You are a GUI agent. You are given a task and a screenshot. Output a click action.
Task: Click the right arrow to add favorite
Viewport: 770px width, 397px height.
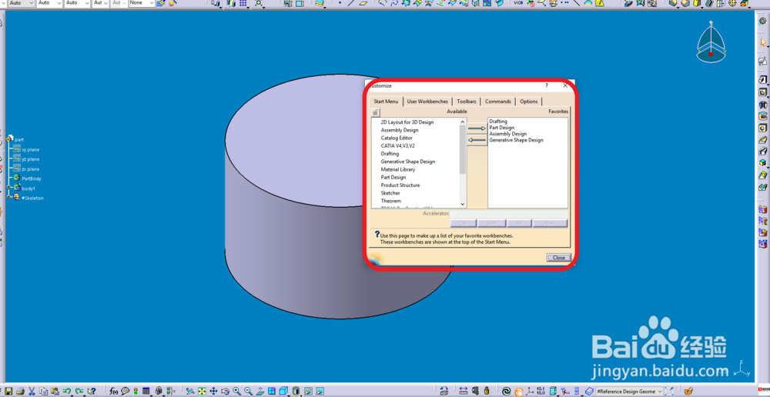pos(477,128)
